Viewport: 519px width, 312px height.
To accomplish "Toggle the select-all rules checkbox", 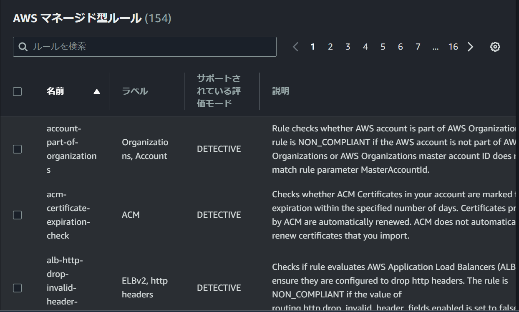I will point(17,91).
